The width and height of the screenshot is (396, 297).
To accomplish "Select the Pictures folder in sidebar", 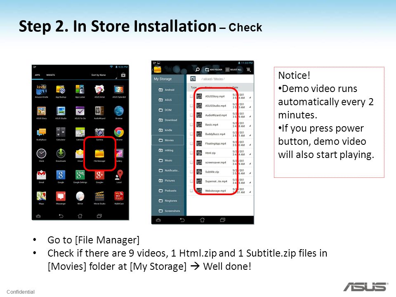I will [x=168, y=181].
